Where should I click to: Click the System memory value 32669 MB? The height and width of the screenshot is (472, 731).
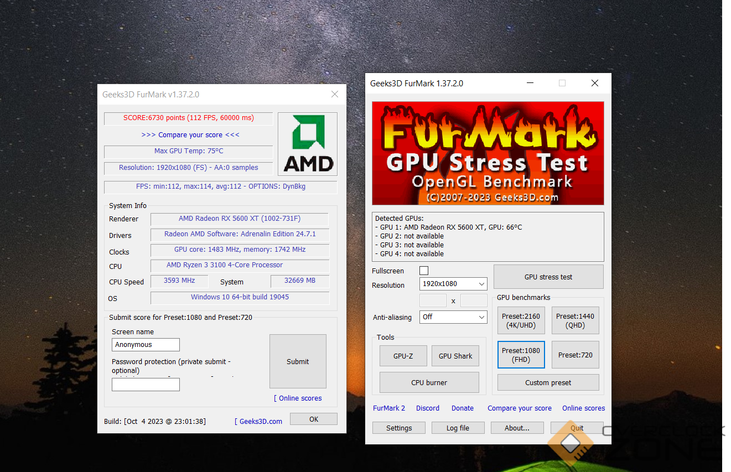(x=299, y=281)
